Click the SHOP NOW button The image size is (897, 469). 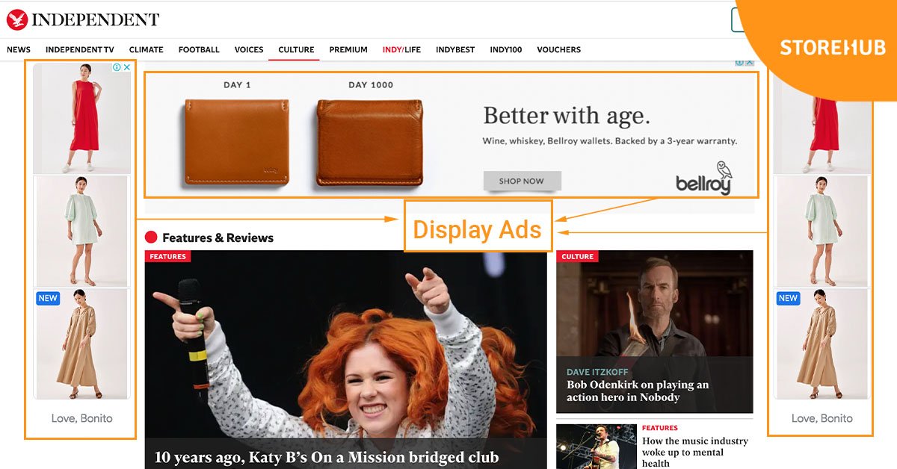coord(522,181)
